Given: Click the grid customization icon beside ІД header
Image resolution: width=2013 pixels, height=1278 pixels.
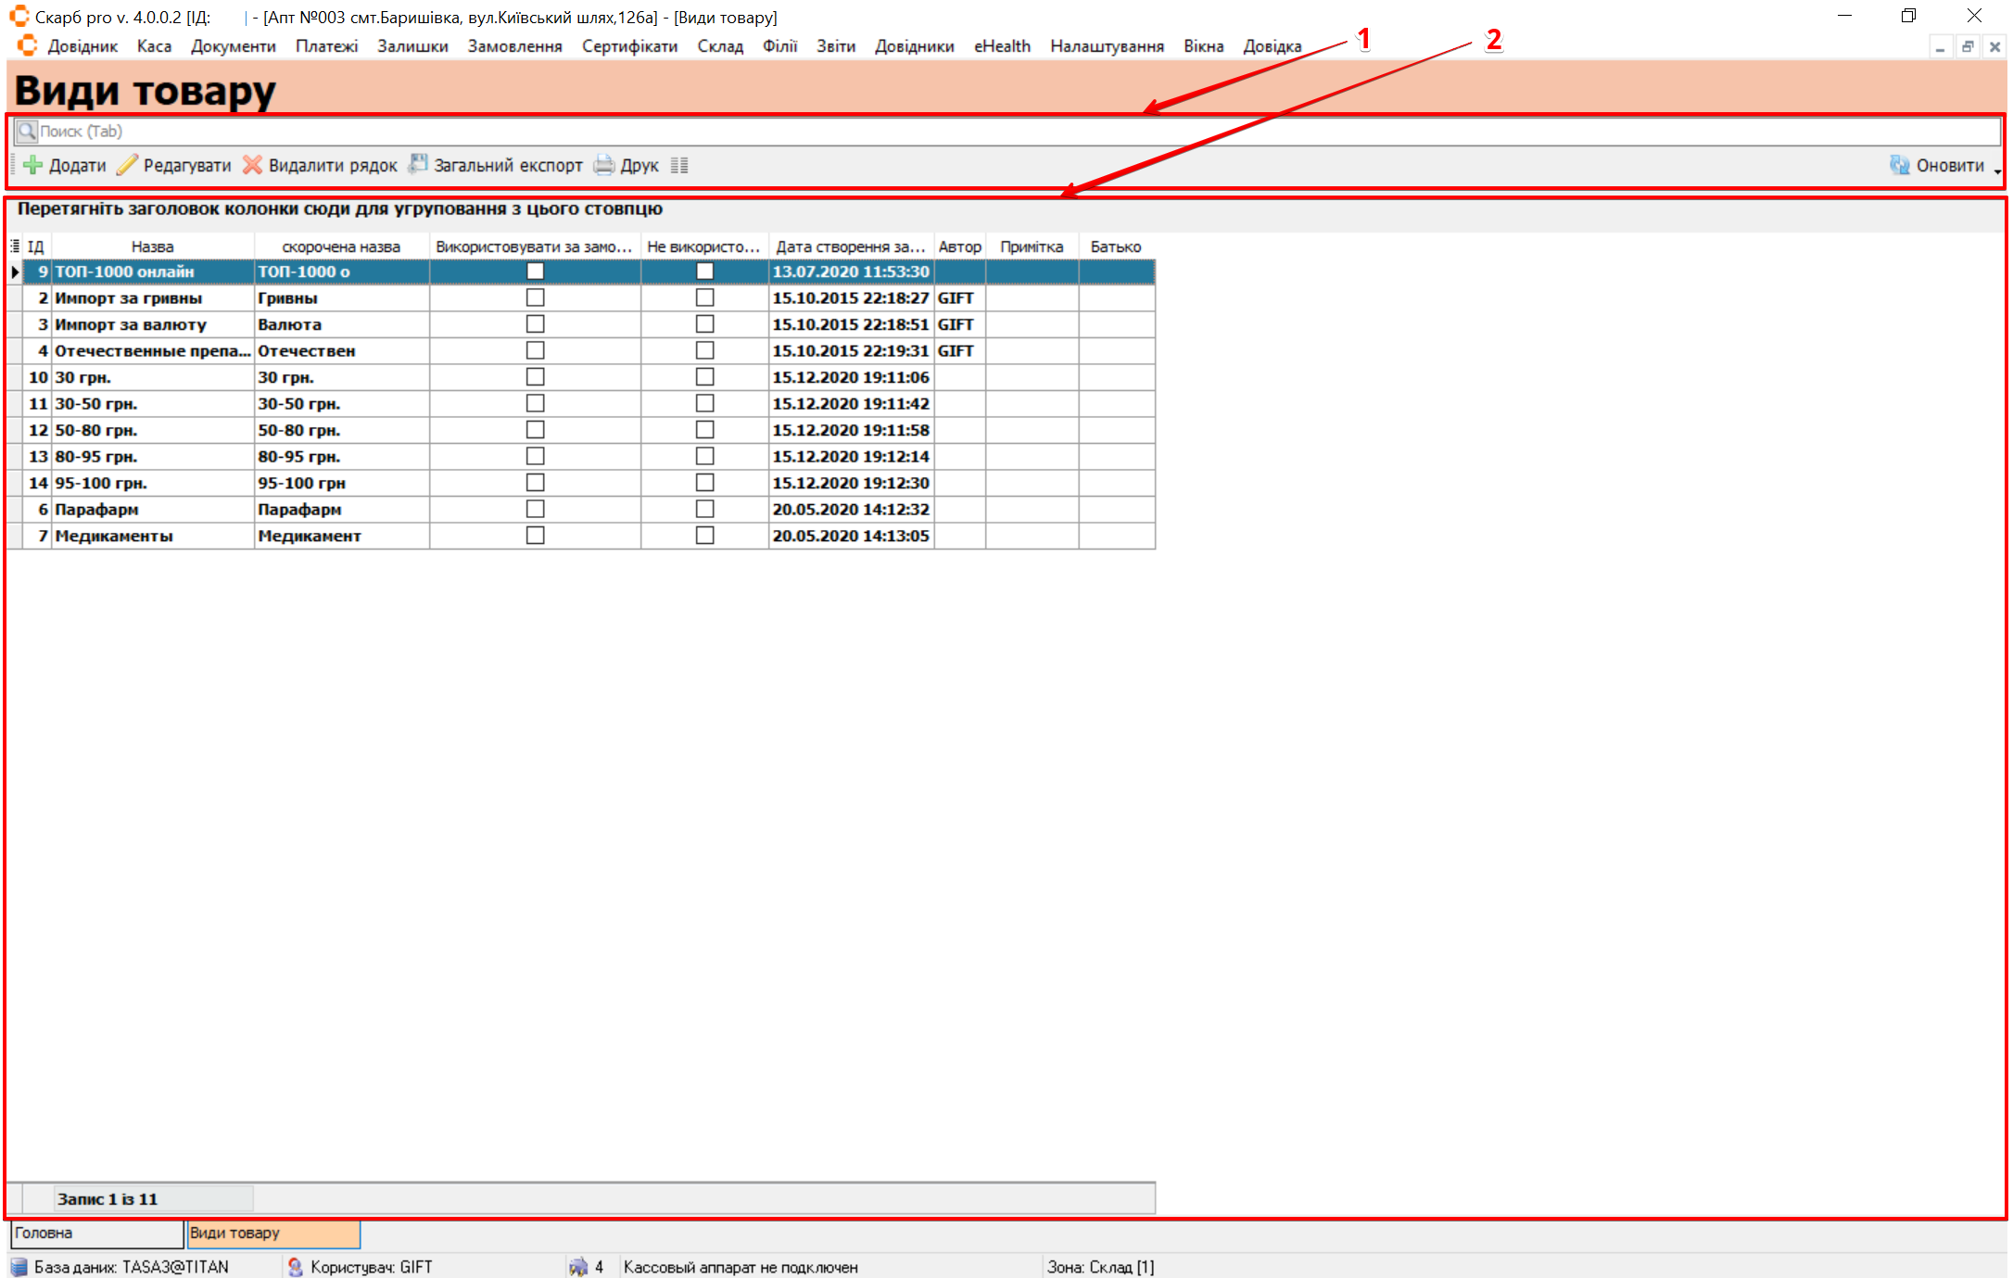Looking at the screenshot, I should click(15, 247).
